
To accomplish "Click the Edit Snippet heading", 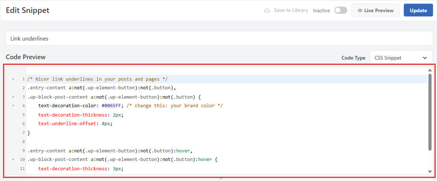I will (x=28, y=10).
